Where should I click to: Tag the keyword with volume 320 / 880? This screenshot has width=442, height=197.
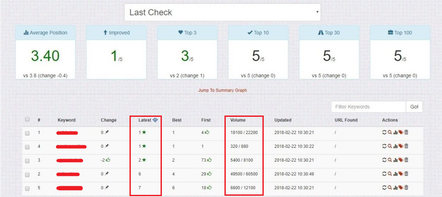(x=401, y=146)
